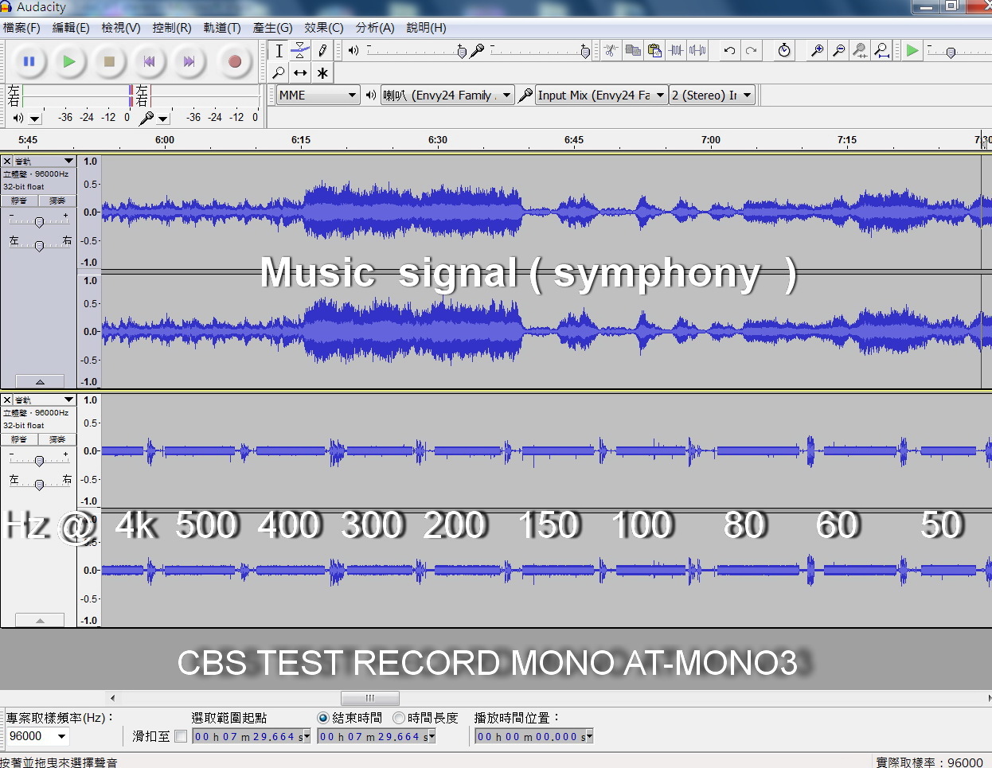Click the Silence audio icon
This screenshot has height=768, width=992.
point(697,51)
